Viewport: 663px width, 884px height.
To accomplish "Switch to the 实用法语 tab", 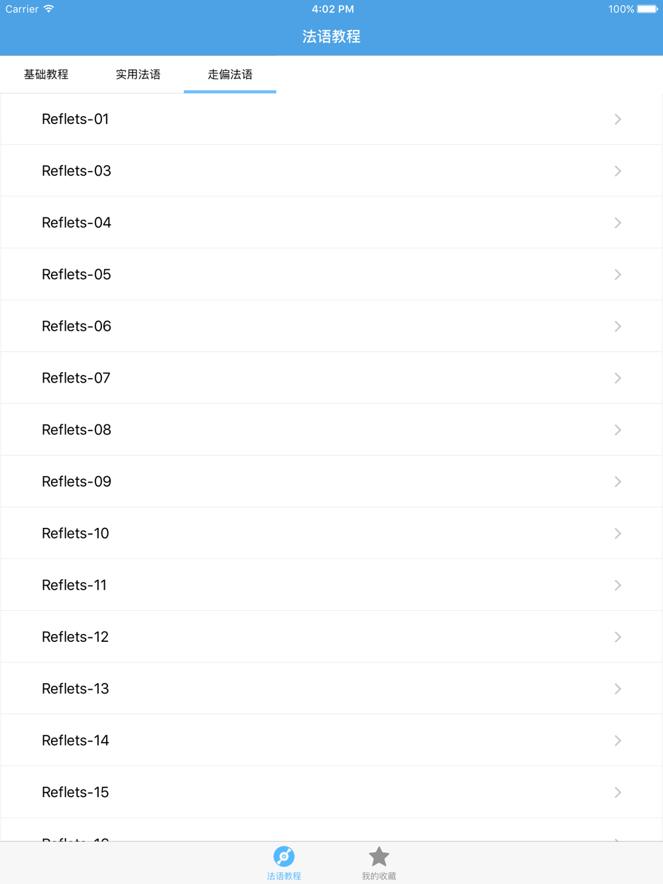I will (138, 74).
